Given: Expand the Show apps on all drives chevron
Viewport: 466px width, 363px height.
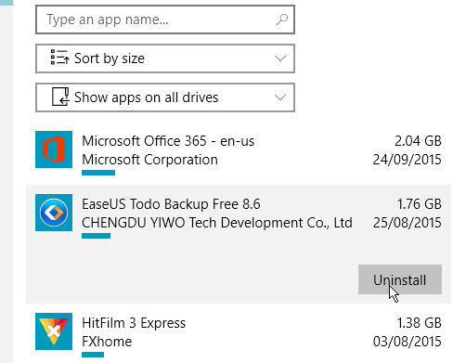Looking at the screenshot, I should coord(280,97).
